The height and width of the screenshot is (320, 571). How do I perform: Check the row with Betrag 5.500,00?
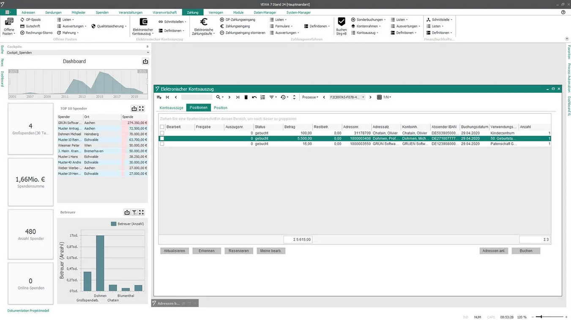click(x=162, y=138)
